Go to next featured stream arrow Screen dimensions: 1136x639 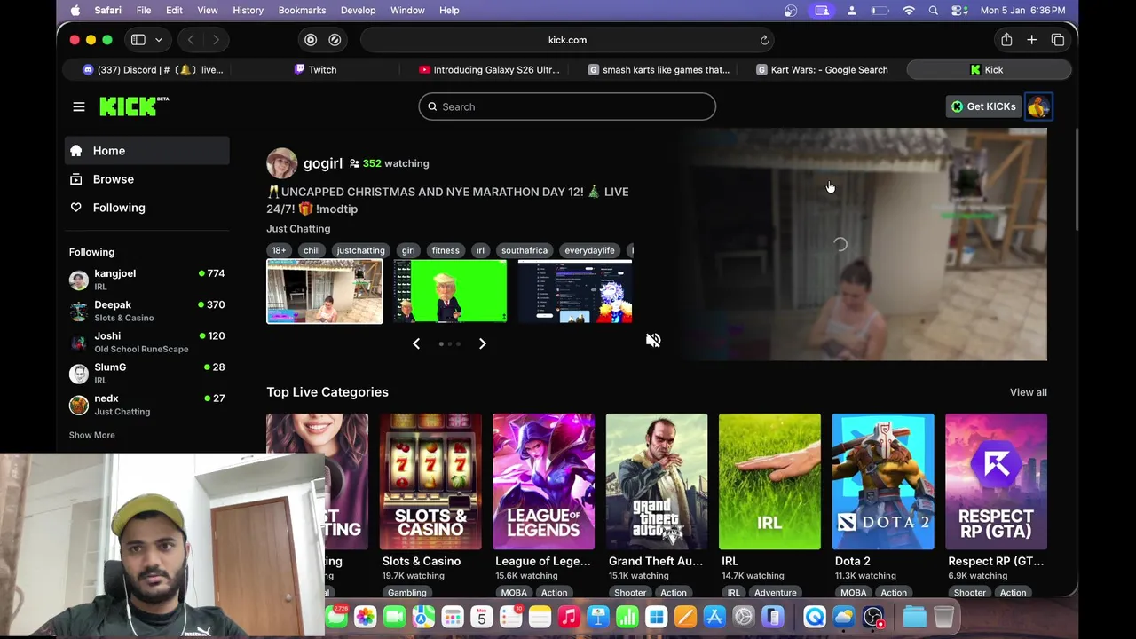(483, 343)
